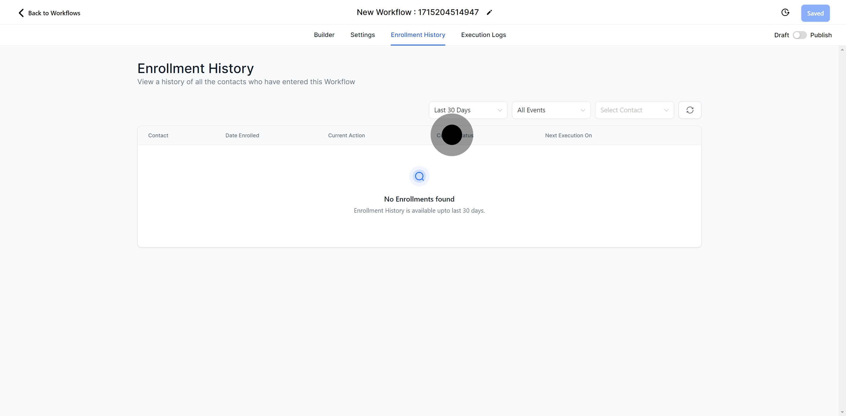Viewport: 846px width, 416px height.
Task: Click the back arrow chevron icon
Action: point(21,13)
